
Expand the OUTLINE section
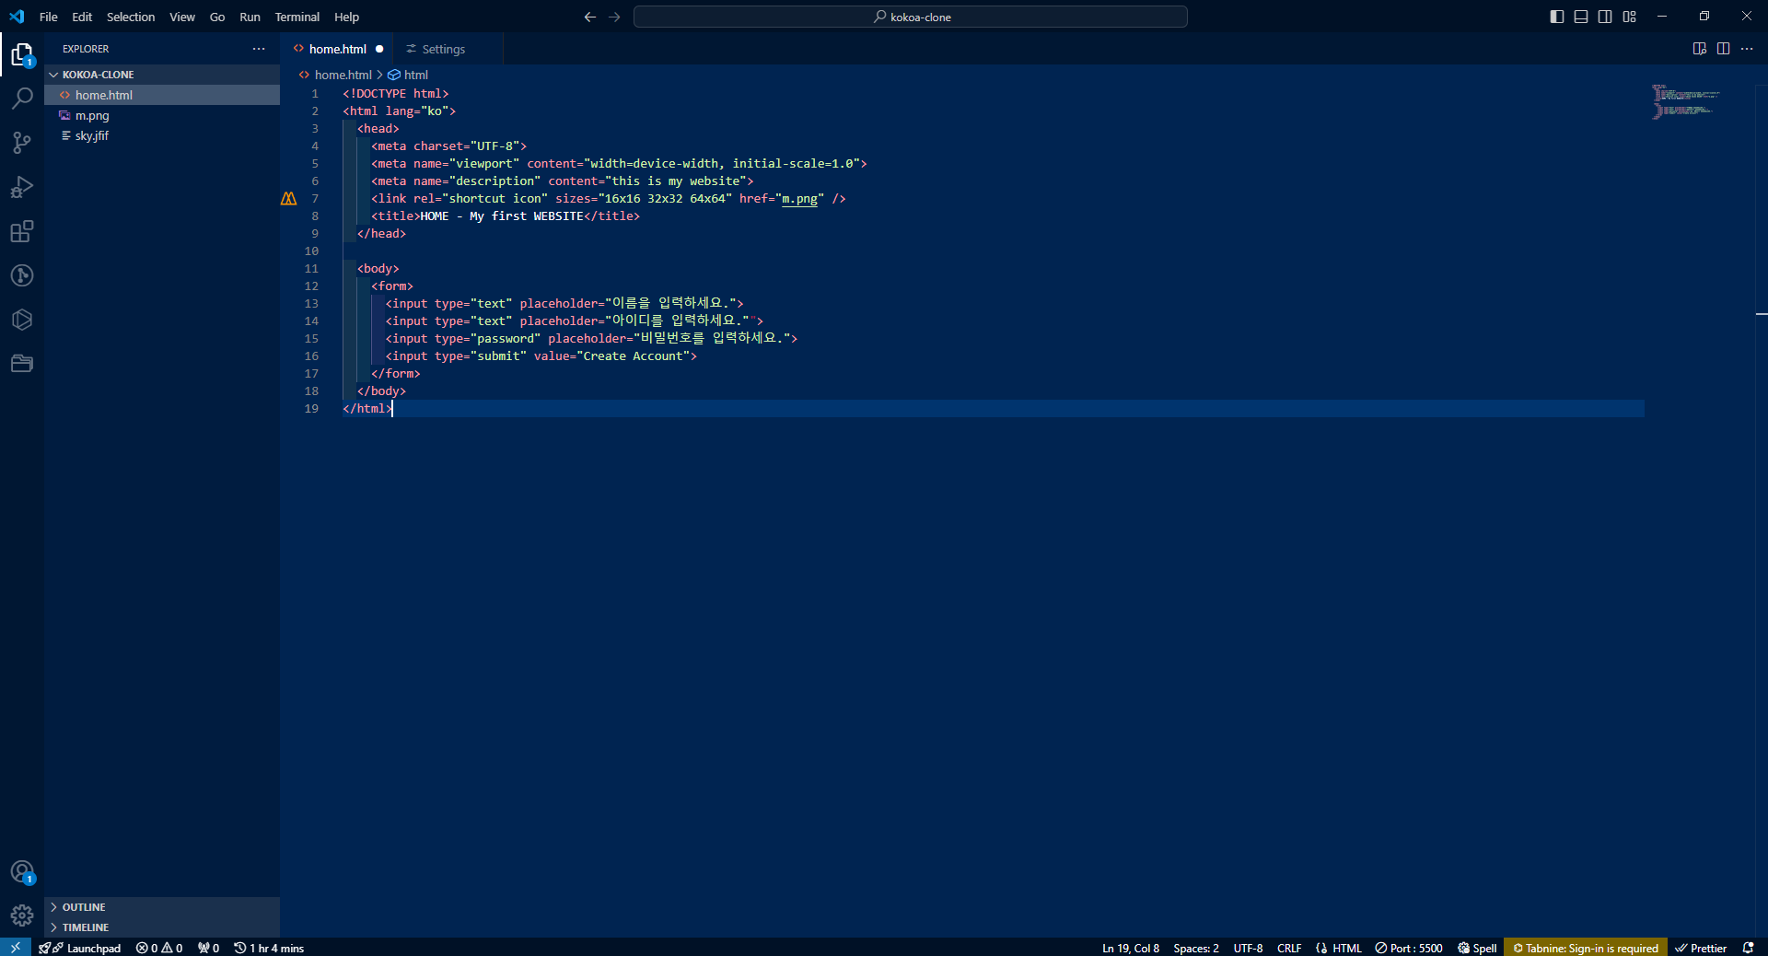point(162,907)
